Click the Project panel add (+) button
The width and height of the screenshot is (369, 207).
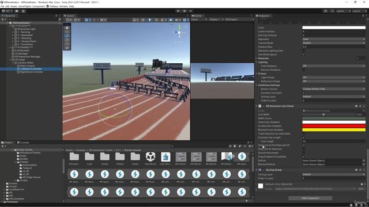2,146
